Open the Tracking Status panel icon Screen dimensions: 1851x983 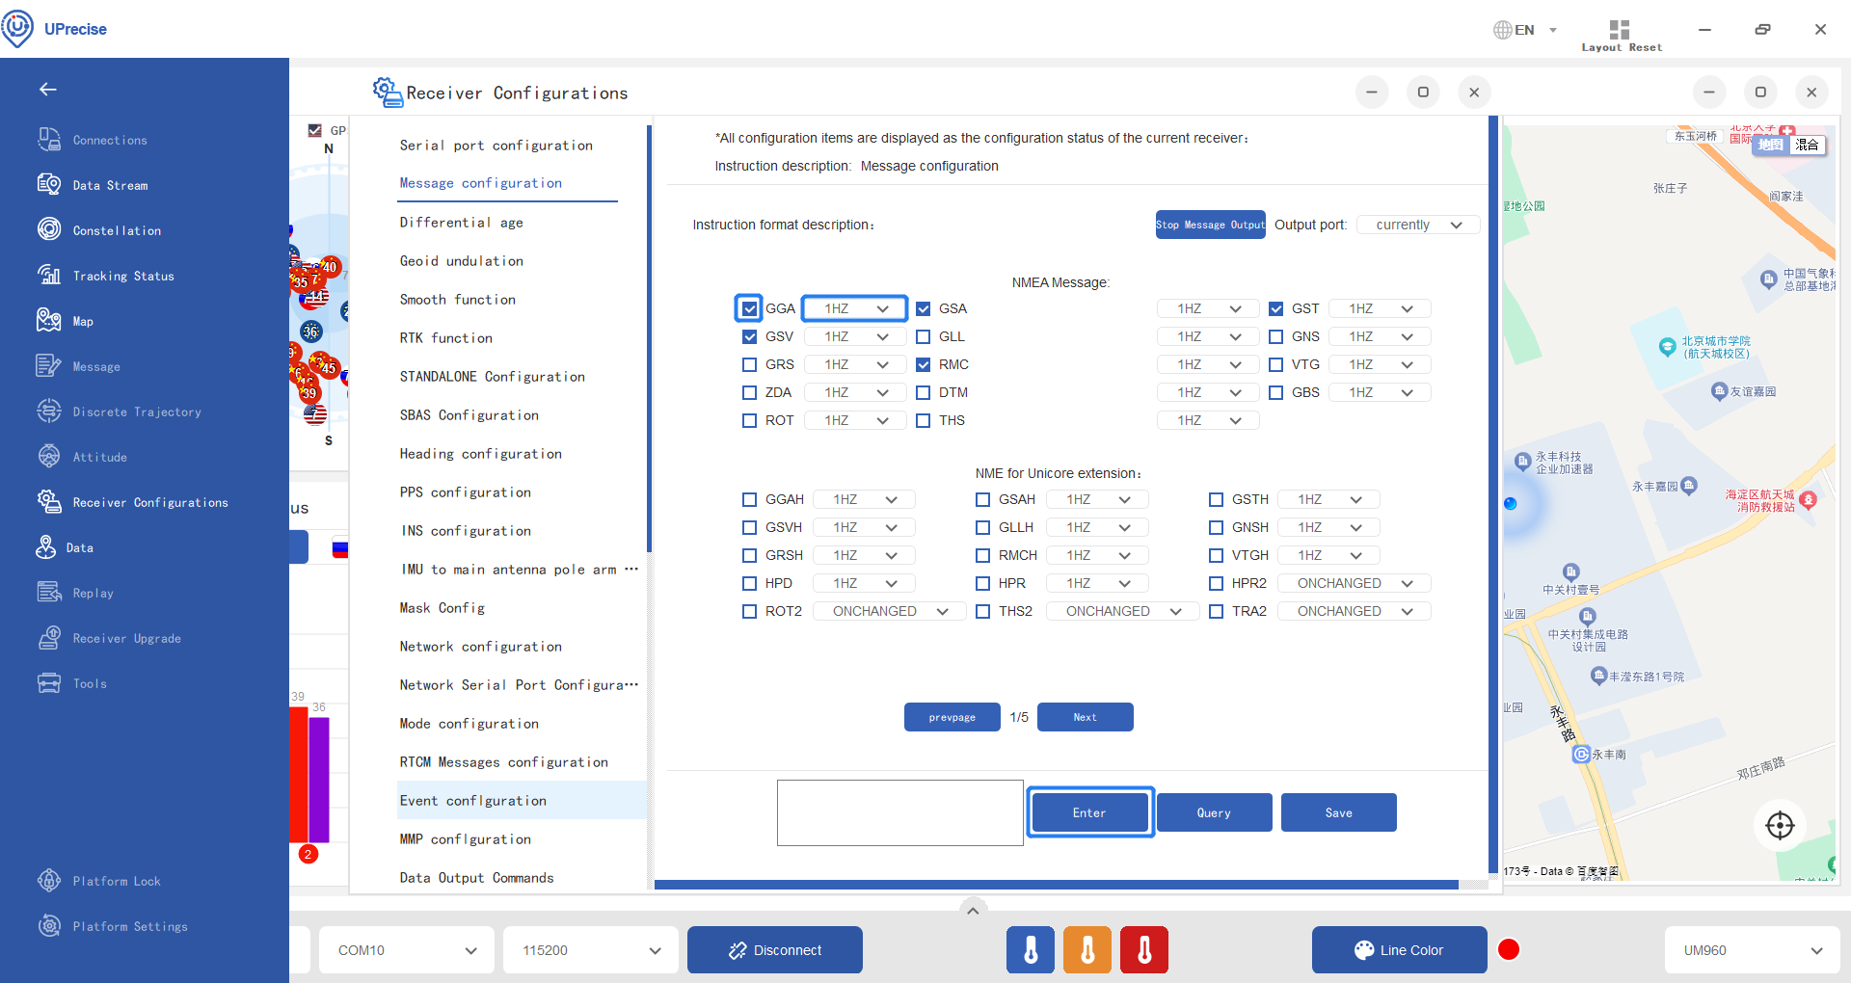(49, 275)
